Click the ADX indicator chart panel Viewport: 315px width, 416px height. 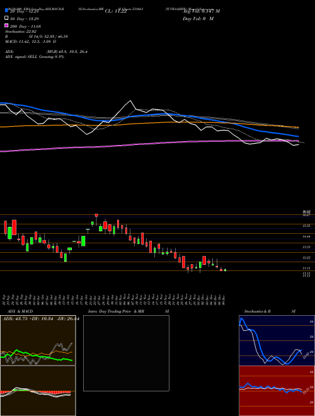click(38, 340)
